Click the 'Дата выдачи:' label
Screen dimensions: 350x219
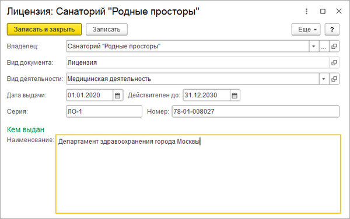point(27,96)
